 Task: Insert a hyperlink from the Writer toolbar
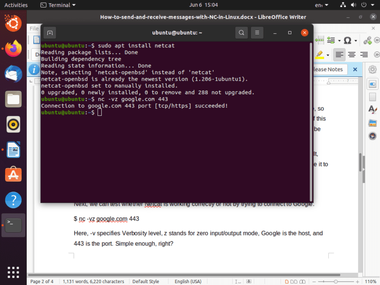[368, 40]
